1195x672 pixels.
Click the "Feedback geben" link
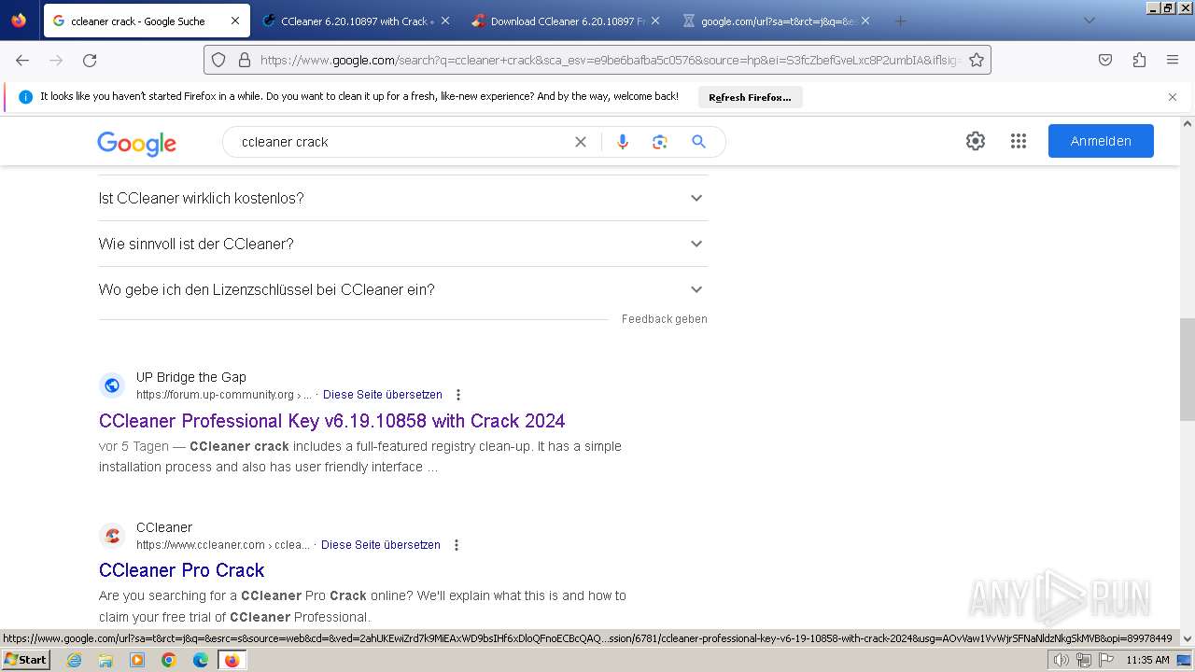pyautogui.click(x=665, y=319)
